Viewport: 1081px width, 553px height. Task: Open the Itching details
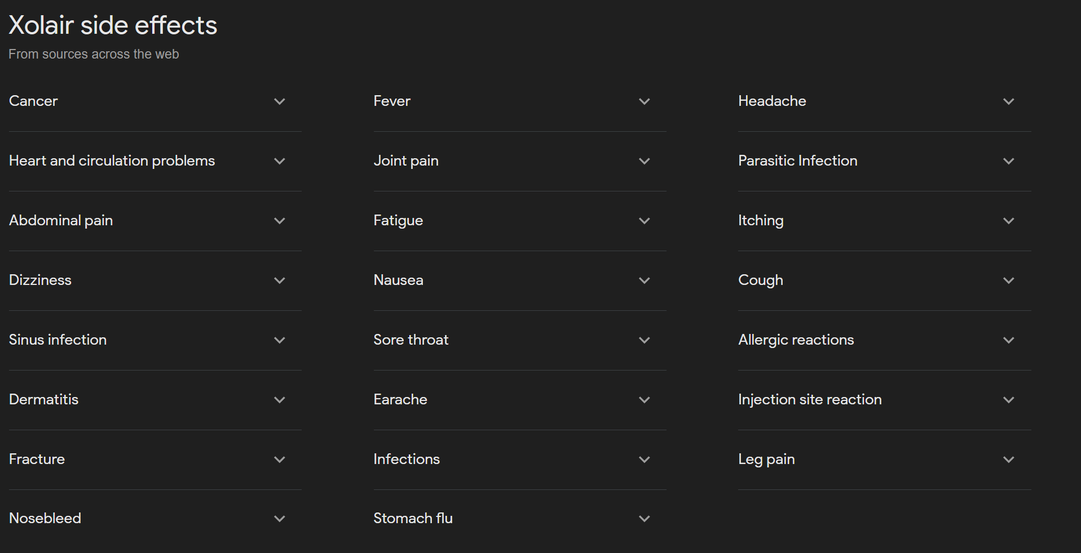1009,221
